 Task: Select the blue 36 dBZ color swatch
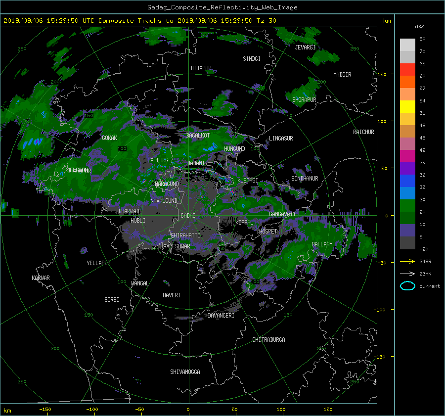(407, 181)
